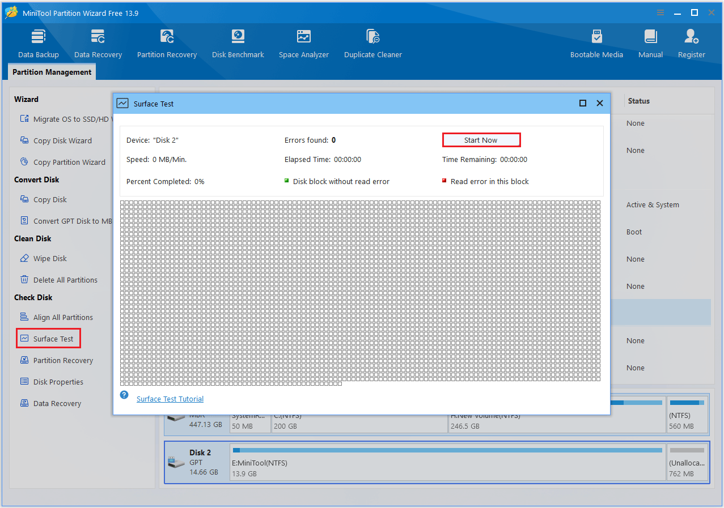The width and height of the screenshot is (724, 508).
Task: Click the Elapsed Time value
Action: 348,160
